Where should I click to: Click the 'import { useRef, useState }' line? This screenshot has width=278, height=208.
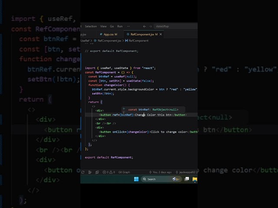(120, 68)
